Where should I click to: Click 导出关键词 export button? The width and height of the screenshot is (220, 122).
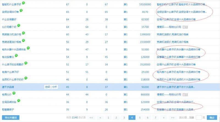point(11,118)
